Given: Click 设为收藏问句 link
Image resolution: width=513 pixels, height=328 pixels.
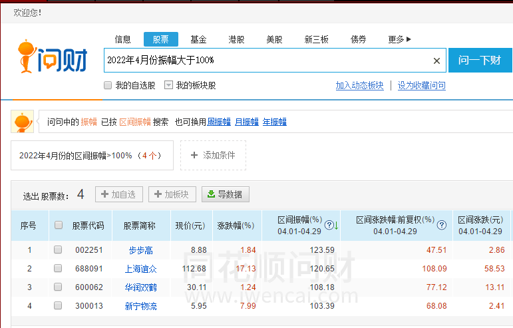Looking at the screenshot, I should (x=421, y=85).
